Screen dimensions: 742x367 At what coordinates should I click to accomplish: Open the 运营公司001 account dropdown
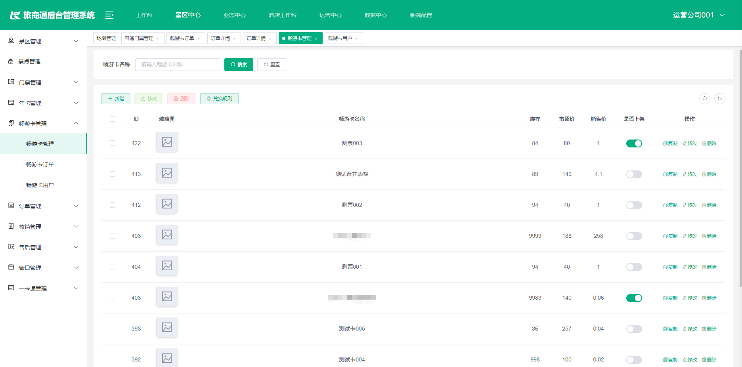coord(698,15)
